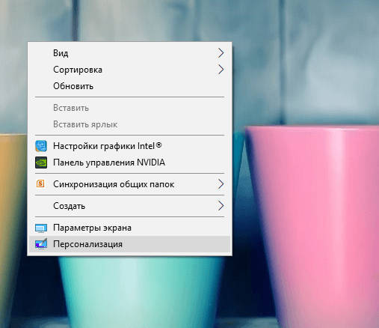Click the greyed-out Вставить entry

[x=71, y=108]
